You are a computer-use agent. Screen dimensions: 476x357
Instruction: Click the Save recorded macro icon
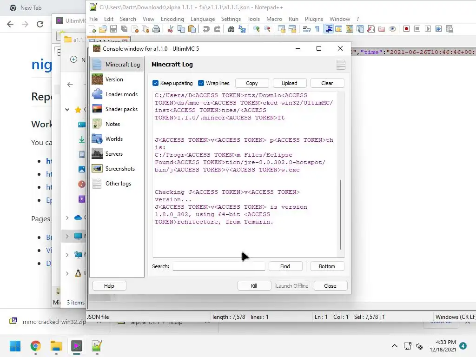click(450, 29)
